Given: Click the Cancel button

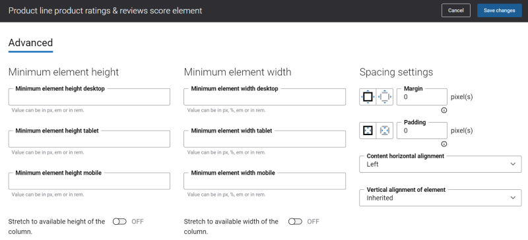Looking at the screenshot, I should 456,11.
